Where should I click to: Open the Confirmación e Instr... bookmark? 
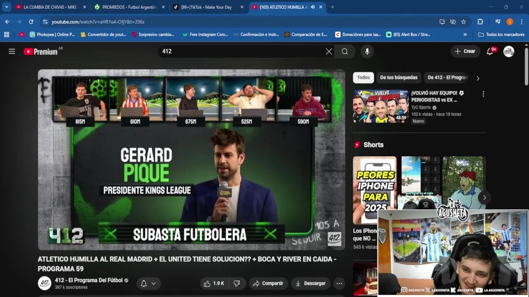click(256, 35)
